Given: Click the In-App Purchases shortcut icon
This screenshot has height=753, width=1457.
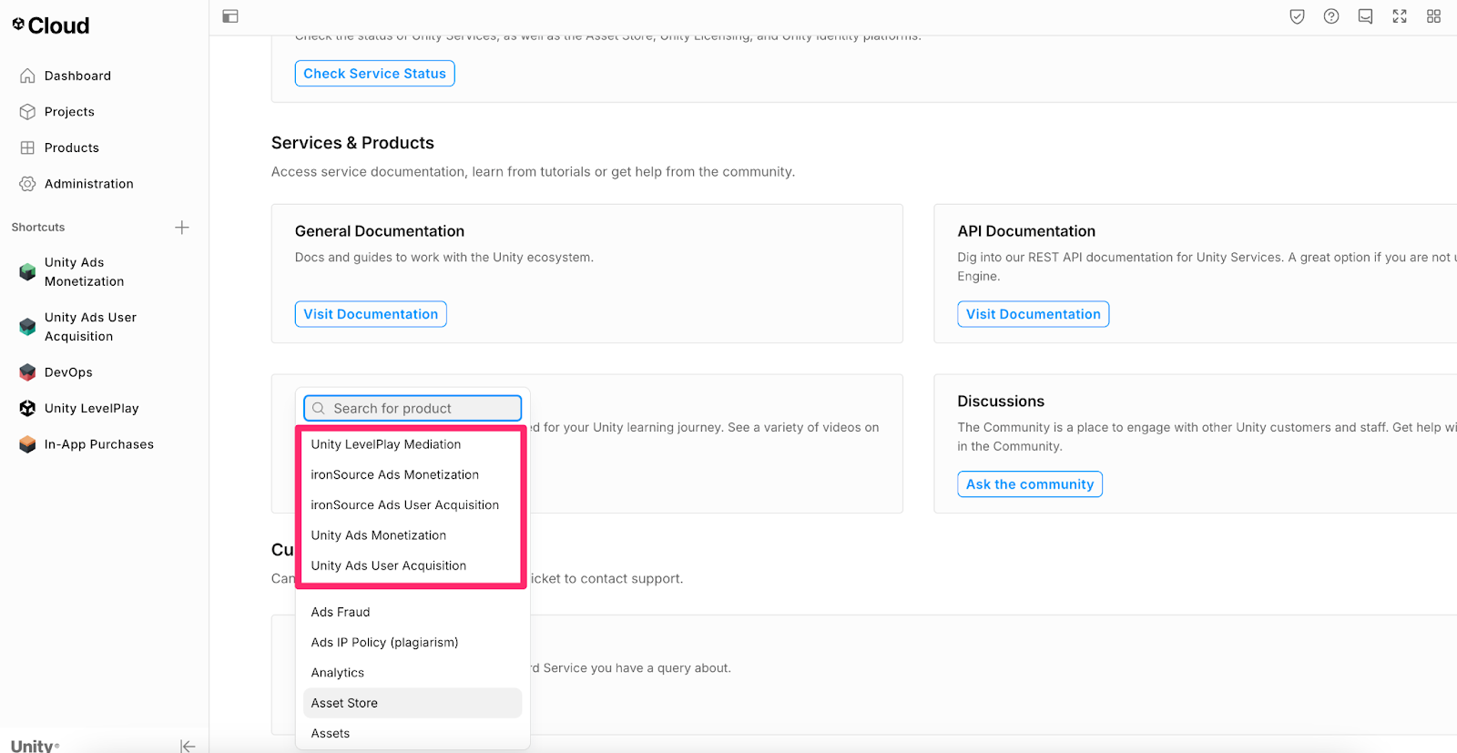Looking at the screenshot, I should 27,444.
